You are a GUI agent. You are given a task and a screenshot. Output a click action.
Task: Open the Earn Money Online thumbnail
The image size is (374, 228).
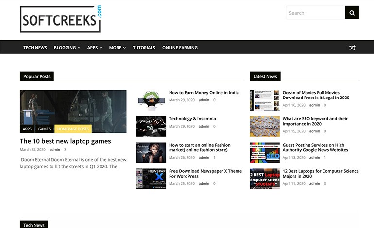[x=151, y=100]
